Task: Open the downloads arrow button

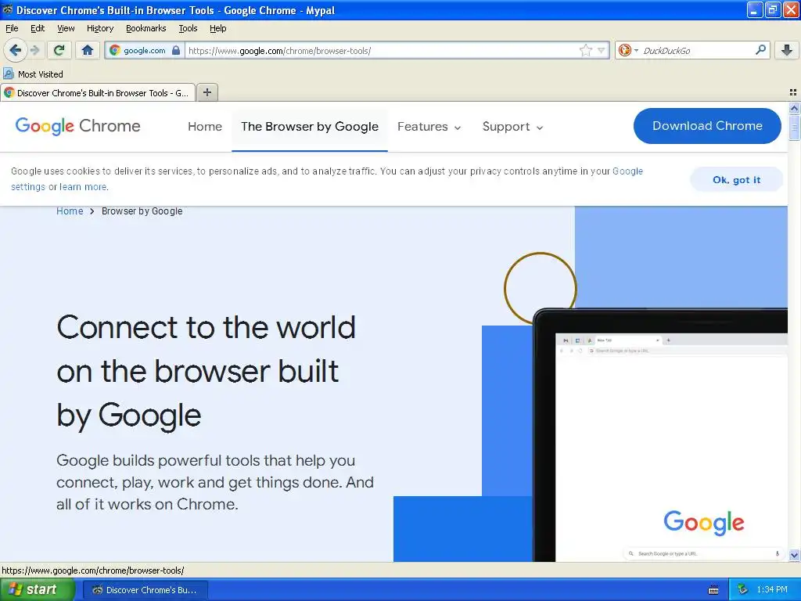Action: (x=787, y=50)
